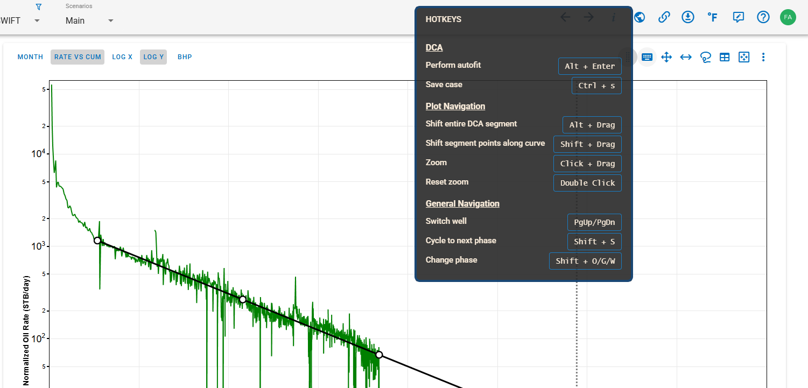Toggle the BHP plot option
This screenshot has height=388, width=808.
pyautogui.click(x=185, y=57)
